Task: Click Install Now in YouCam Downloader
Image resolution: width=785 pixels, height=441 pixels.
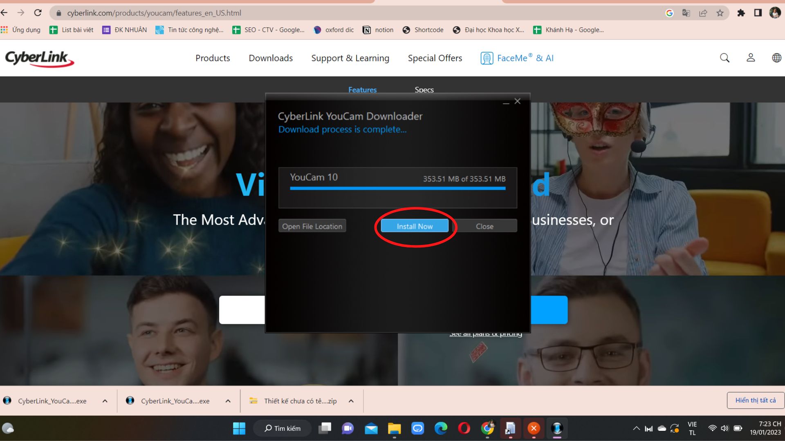Action: click(x=415, y=226)
